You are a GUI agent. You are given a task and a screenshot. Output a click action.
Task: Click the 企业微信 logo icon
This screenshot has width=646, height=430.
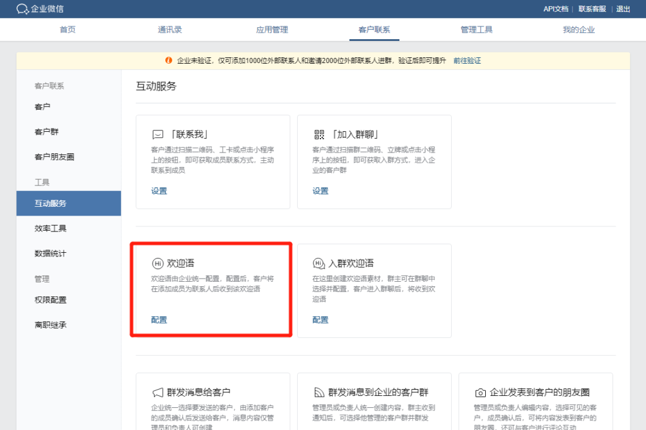23,9
